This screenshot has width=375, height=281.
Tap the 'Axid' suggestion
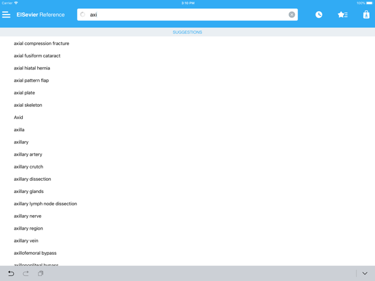[19, 117]
